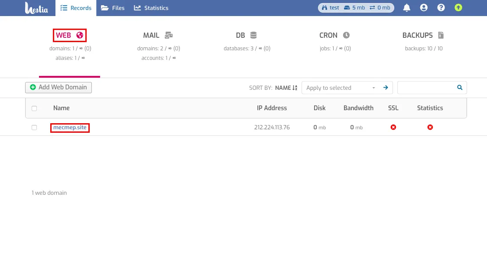Click the SSL column header
487x259 pixels.
[x=393, y=108]
